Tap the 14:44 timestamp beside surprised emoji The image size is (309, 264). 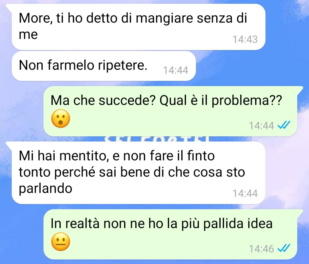261,125
